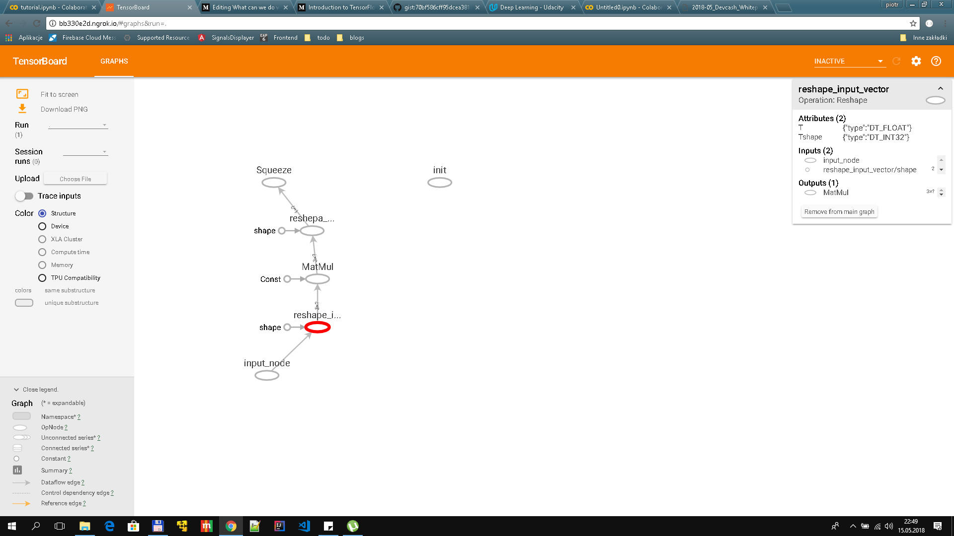
Task: Select the Compute time coloring option
Action: point(42,252)
